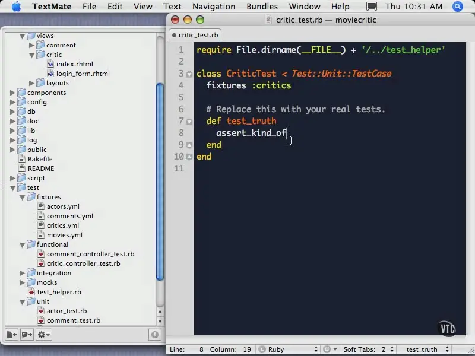Collapse the fixtures folder

pyautogui.click(x=22, y=198)
